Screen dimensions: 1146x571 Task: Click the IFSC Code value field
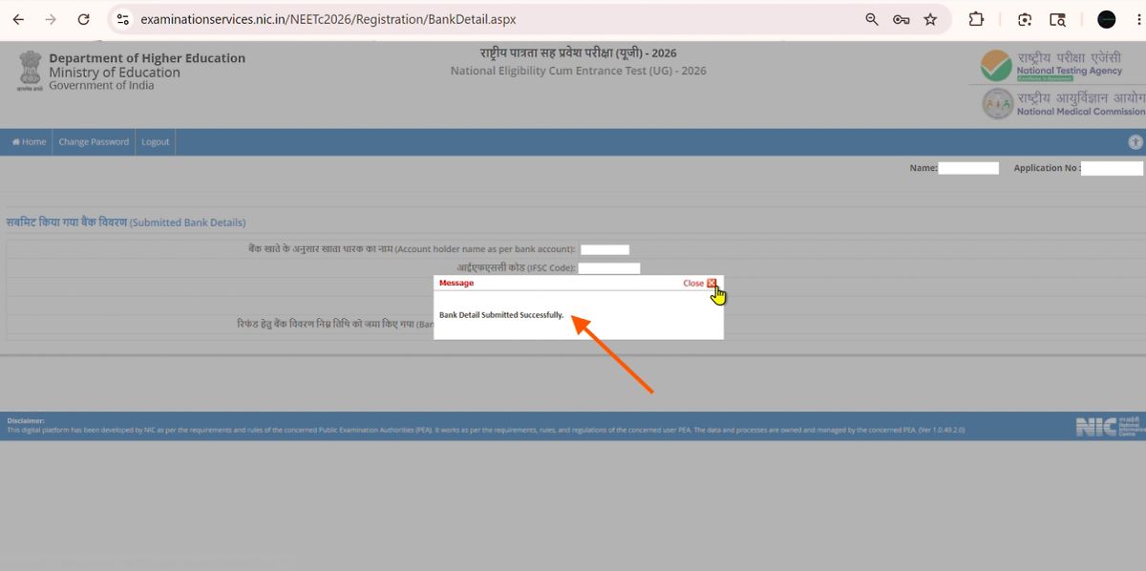tap(609, 268)
